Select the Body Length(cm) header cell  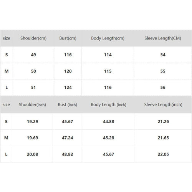pos(108,38)
